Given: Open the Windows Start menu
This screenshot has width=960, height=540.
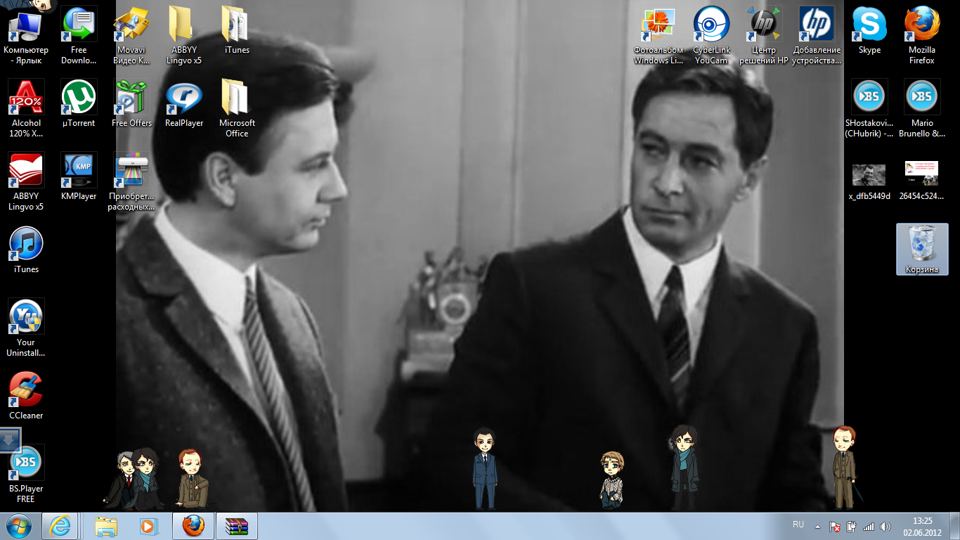Looking at the screenshot, I should (19, 526).
